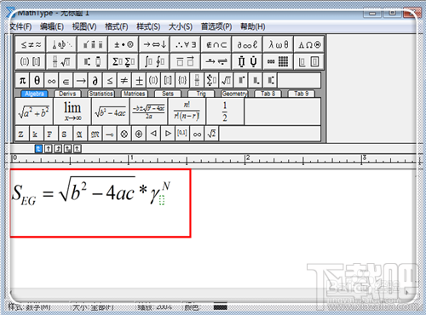The image size is (426, 315).
Task: Open the fraction and radical templates palette
Action: click(61, 61)
